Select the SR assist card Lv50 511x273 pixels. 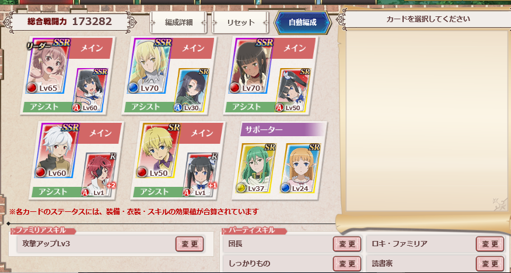[x=293, y=90]
